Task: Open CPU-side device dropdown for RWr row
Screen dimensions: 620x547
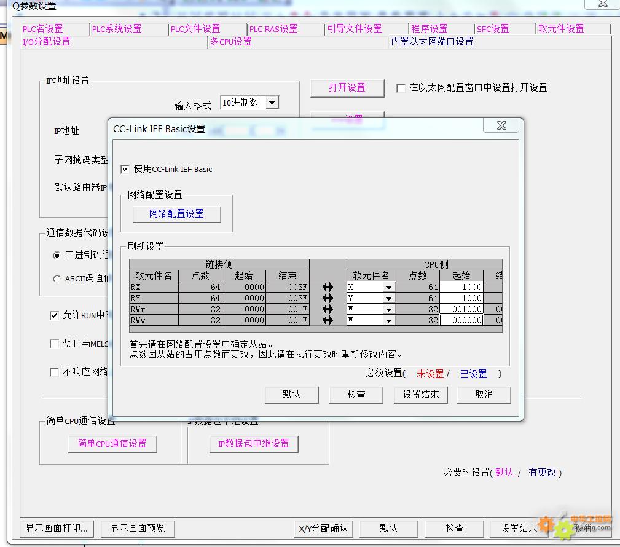Action: click(388, 309)
